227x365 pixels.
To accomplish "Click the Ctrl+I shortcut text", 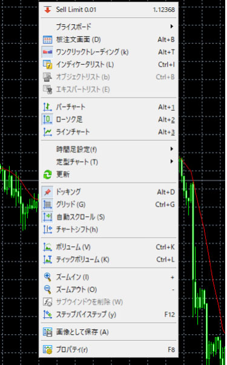I will pyautogui.click(x=166, y=65).
